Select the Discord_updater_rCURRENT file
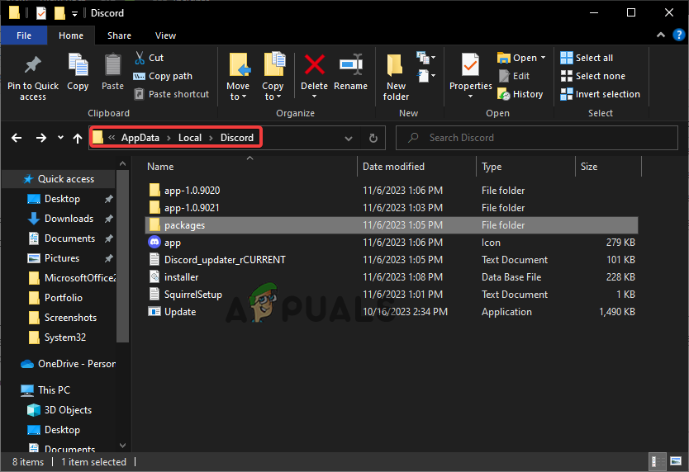Image resolution: width=689 pixels, height=472 pixels. coord(391,259)
